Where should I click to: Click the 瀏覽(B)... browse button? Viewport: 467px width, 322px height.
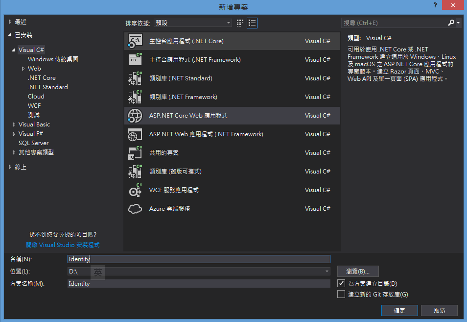tap(358, 272)
